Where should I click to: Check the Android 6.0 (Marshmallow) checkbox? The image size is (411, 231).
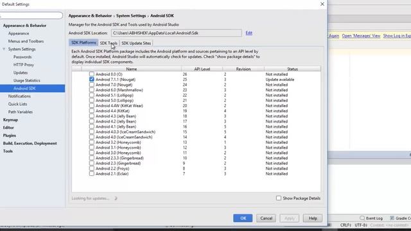click(91, 90)
